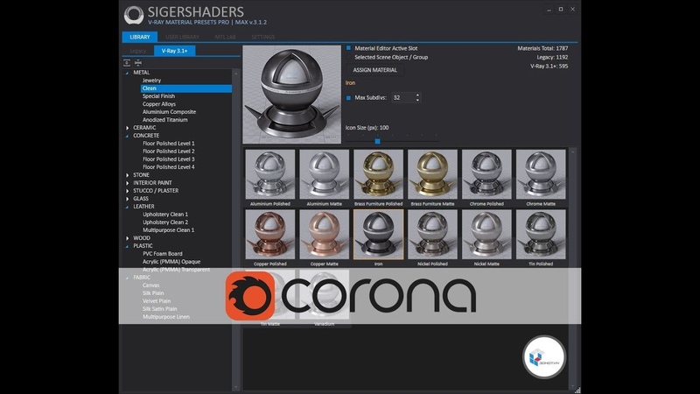Open Anodized Titanium subcategory

point(164,120)
